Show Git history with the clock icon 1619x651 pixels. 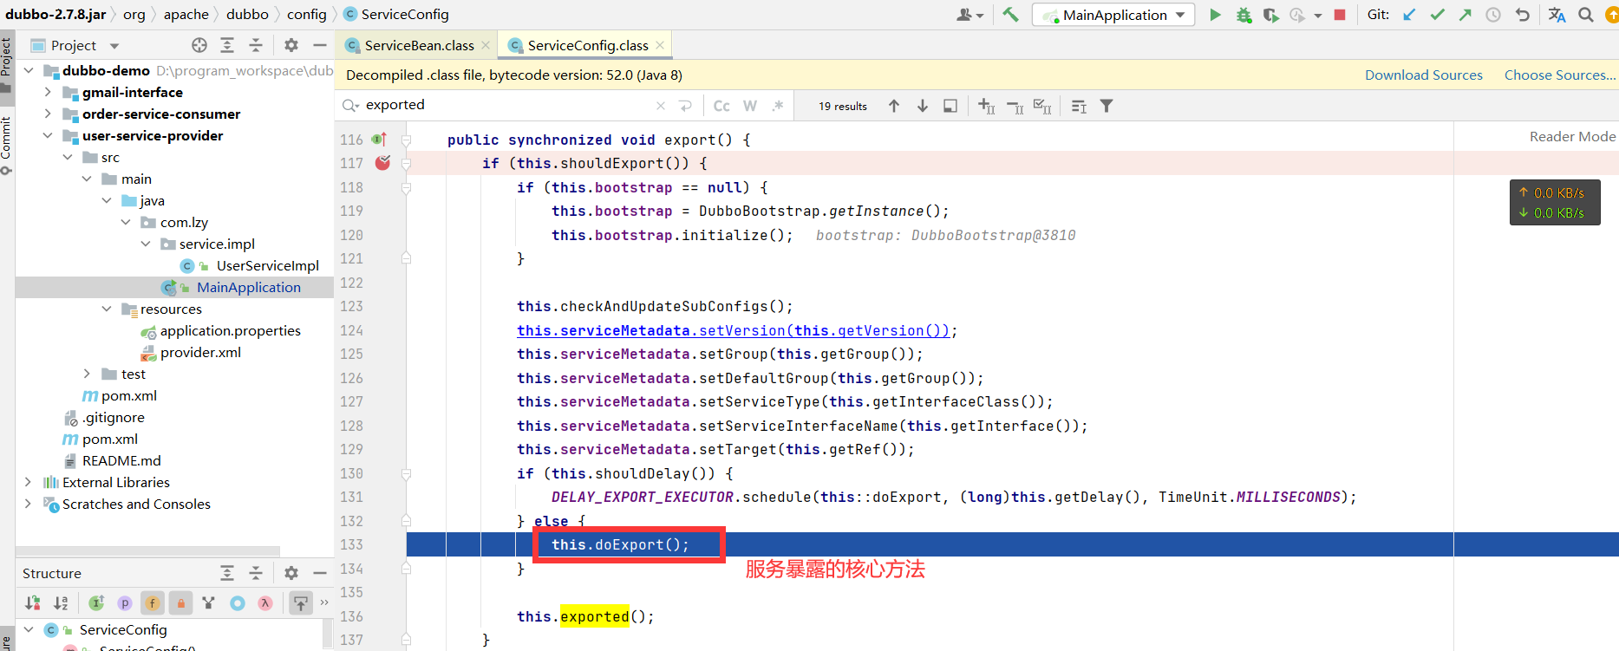pos(1493,15)
